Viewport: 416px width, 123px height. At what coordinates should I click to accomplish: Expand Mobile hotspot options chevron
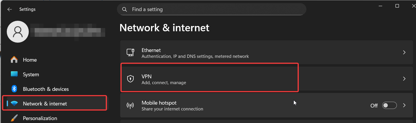click(x=404, y=105)
